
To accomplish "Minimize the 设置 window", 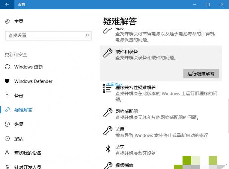I will (x=194, y=5).
